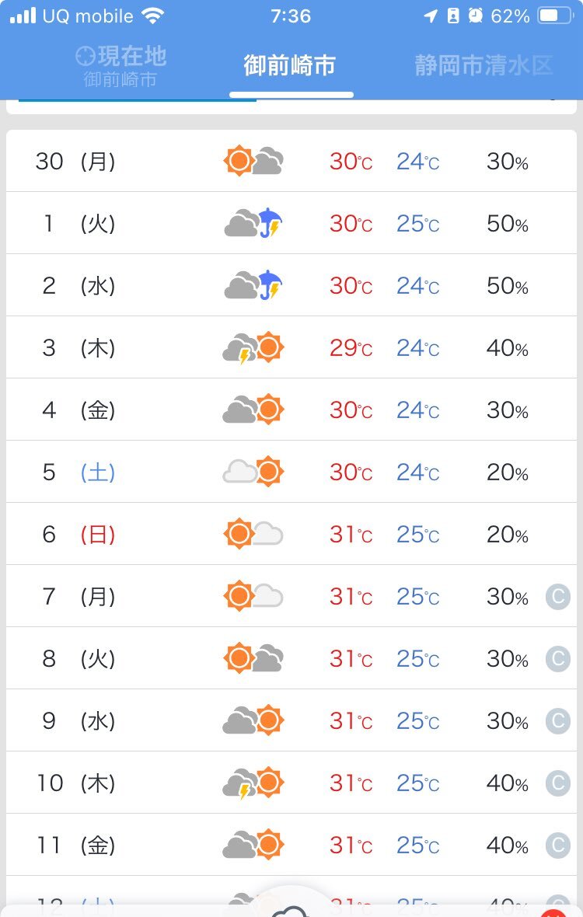Tap the thunderstorm umbrella icon for 1 (火)
This screenshot has height=917, width=583.
point(253,223)
